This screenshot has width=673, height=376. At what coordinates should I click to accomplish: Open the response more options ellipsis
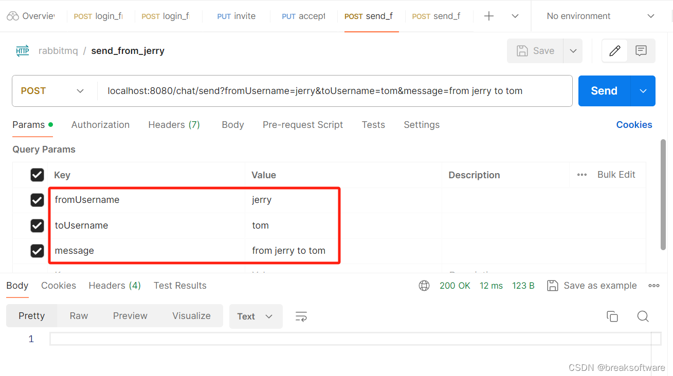[654, 286]
